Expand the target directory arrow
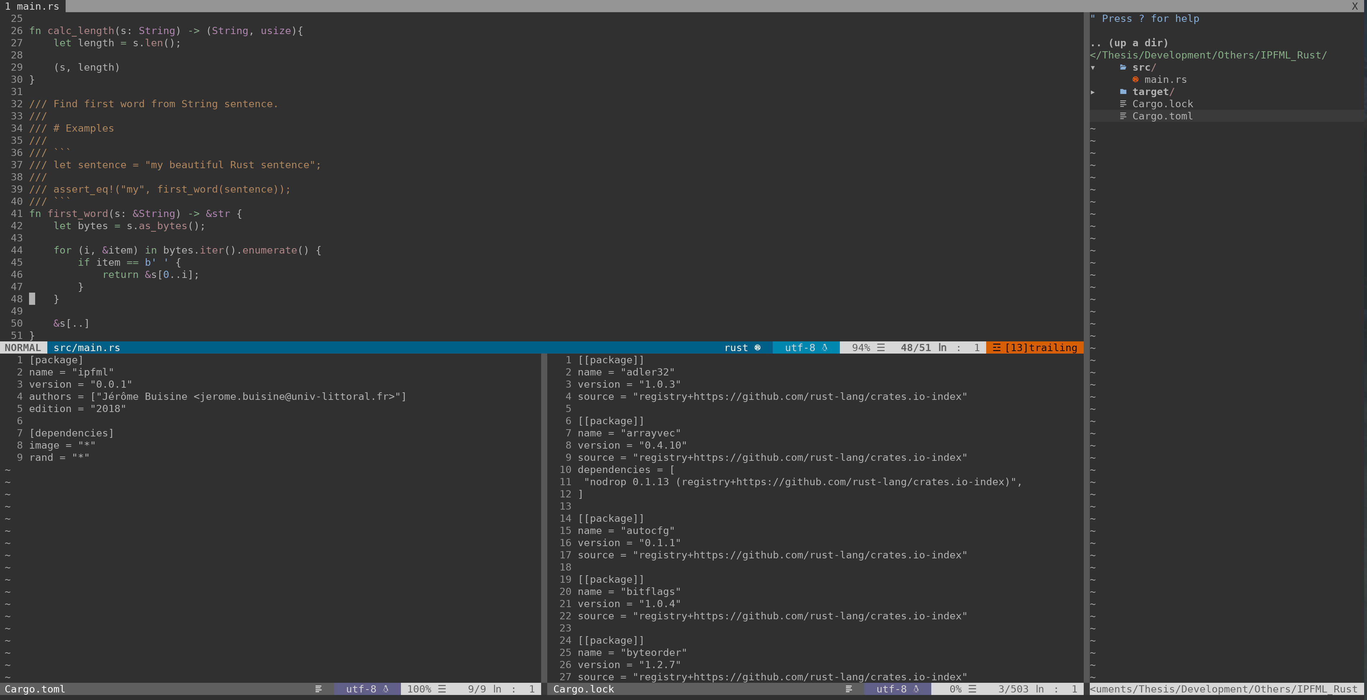This screenshot has height=700, width=1367. (x=1093, y=92)
